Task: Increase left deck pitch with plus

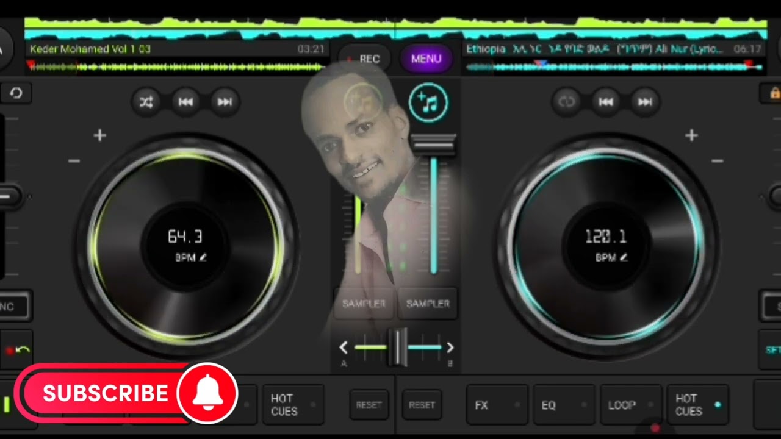Action: click(100, 135)
